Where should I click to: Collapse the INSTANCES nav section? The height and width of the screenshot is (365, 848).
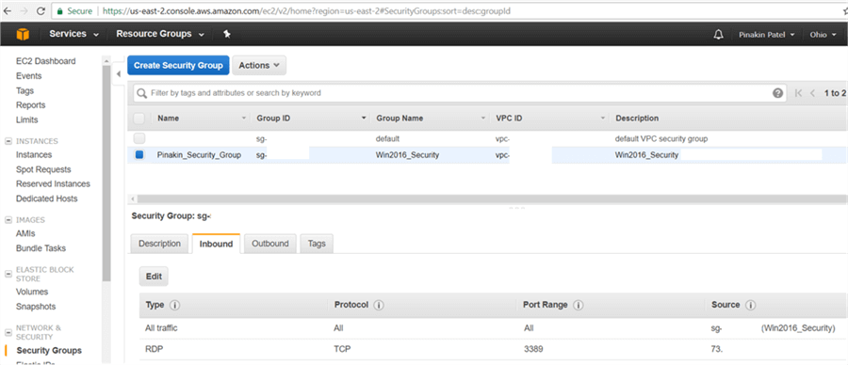[x=8, y=141]
